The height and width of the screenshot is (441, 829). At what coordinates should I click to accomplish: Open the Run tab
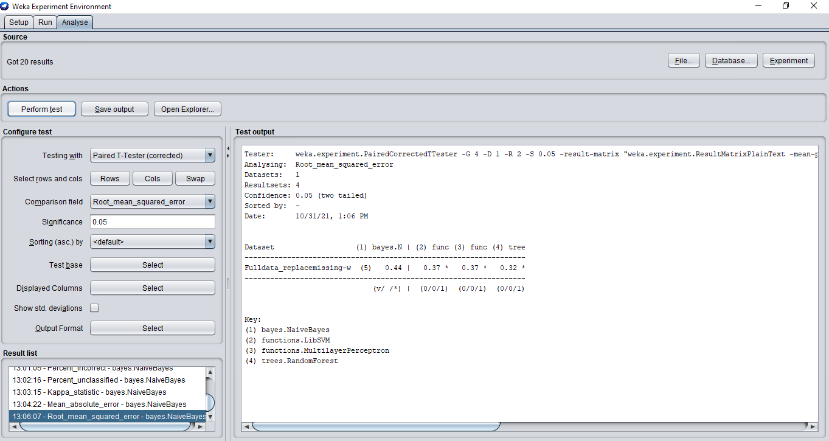[x=45, y=23]
